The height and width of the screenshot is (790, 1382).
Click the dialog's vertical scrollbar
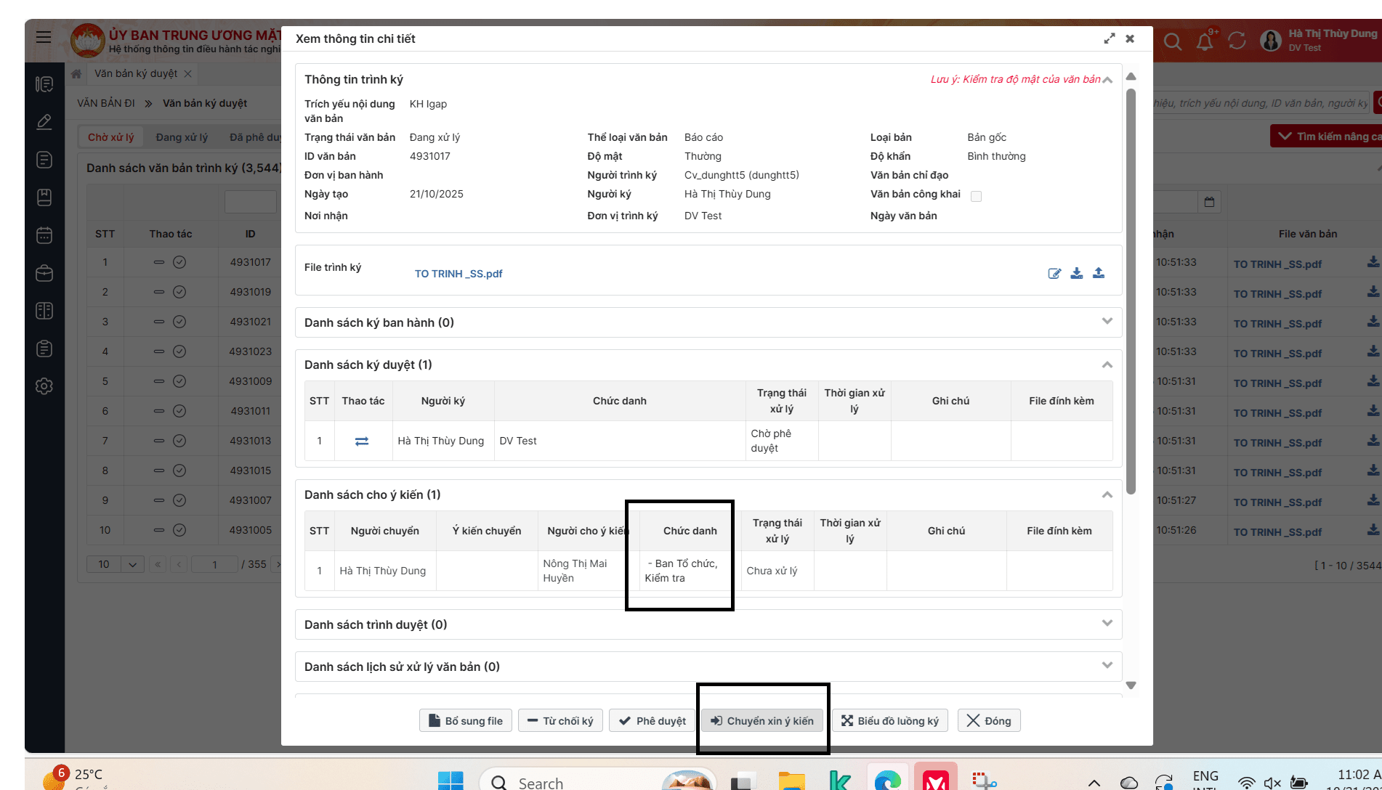coord(1131,290)
